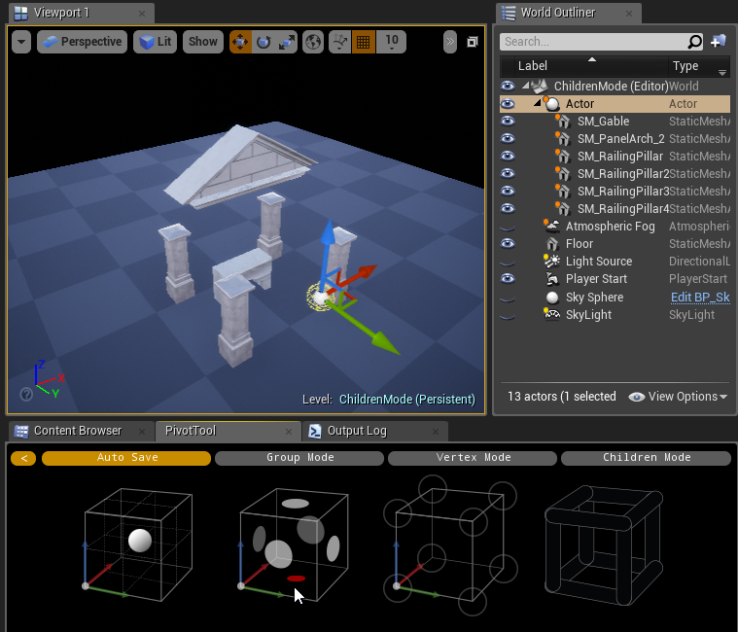Select SM_RailingPillar3 row

615,192
